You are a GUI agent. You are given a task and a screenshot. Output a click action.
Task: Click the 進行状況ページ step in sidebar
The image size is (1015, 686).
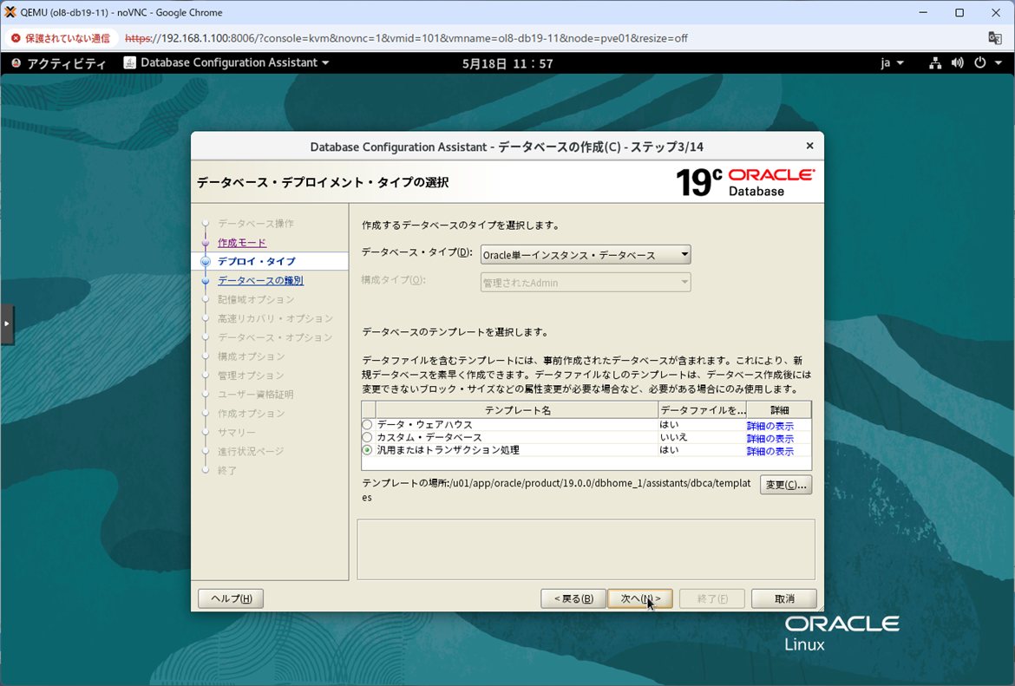pyautogui.click(x=252, y=451)
